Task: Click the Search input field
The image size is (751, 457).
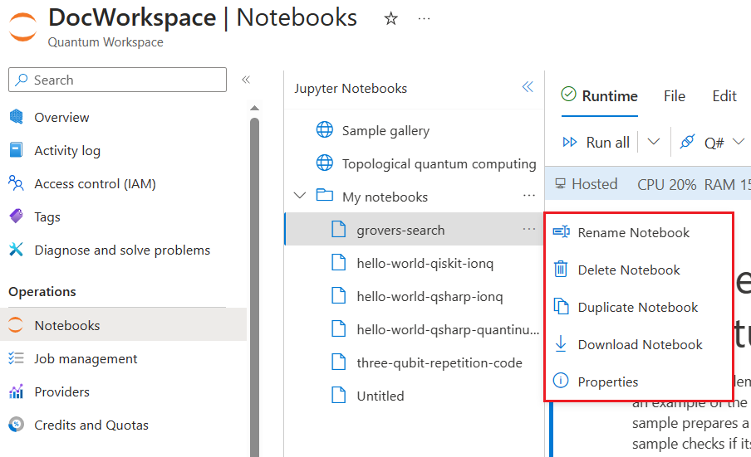Action: 117,80
